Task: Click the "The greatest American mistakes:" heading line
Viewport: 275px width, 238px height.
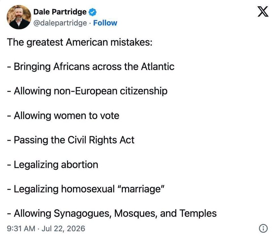Action: coord(80,42)
